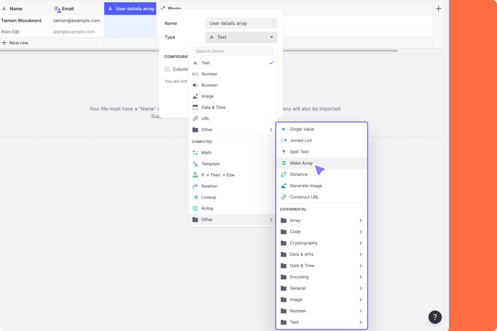Choose Split Text from the menu

299,152
